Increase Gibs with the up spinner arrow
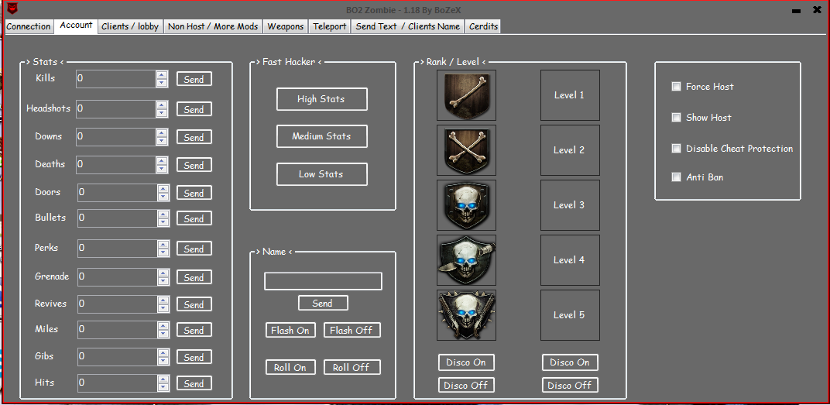 point(163,352)
